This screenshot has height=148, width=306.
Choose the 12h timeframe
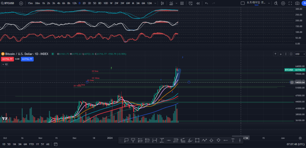tap(74, 3)
